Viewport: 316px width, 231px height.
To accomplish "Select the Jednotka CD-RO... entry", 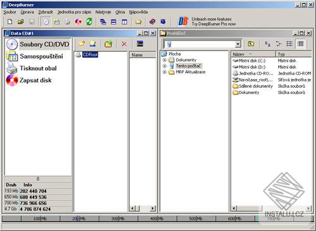I will [x=253, y=73].
